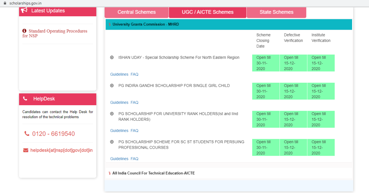Select University Rank Holders scholarship radio bullet

112,114
